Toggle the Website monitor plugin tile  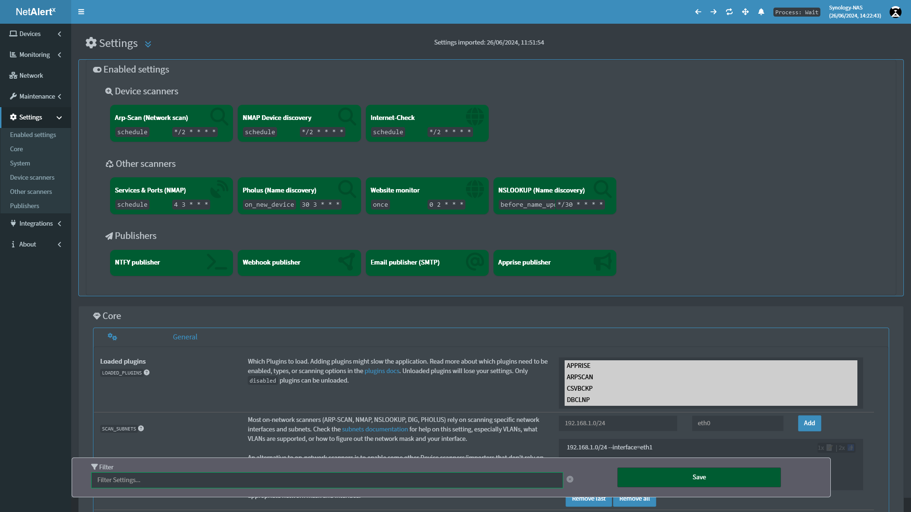[427, 196]
